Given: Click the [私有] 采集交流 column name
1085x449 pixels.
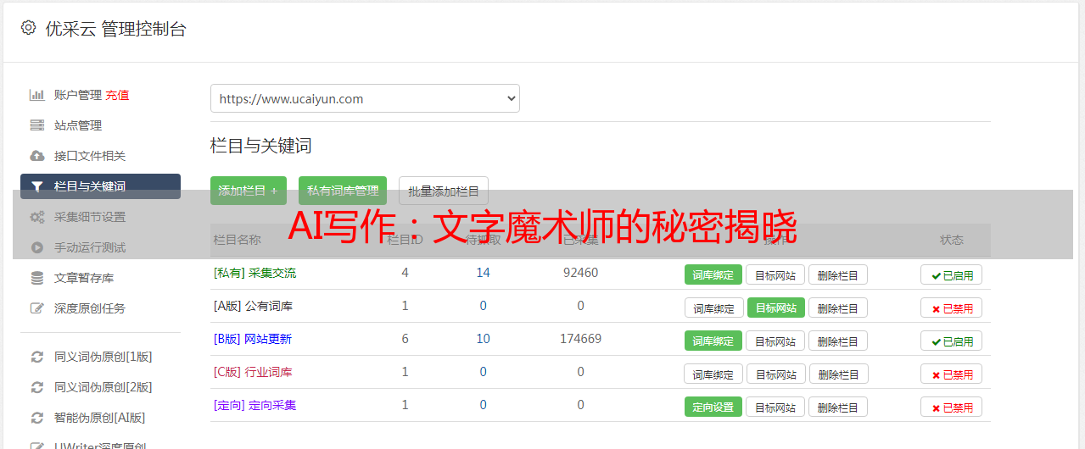Looking at the screenshot, I should [x=254, y=273].
